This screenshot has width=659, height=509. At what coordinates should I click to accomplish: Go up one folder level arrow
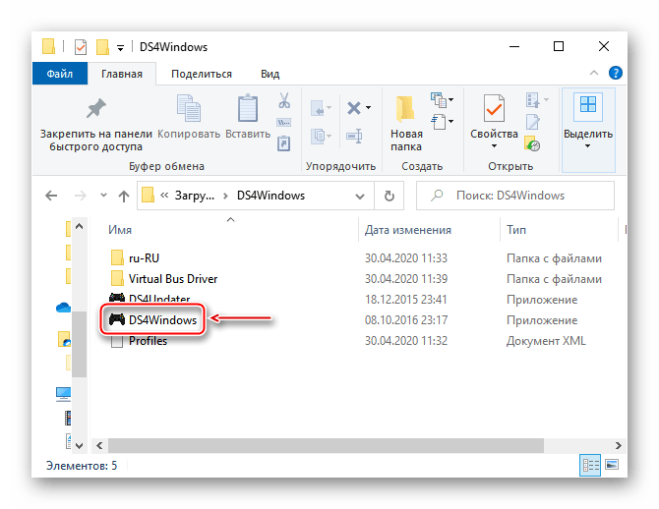[124, 196]
